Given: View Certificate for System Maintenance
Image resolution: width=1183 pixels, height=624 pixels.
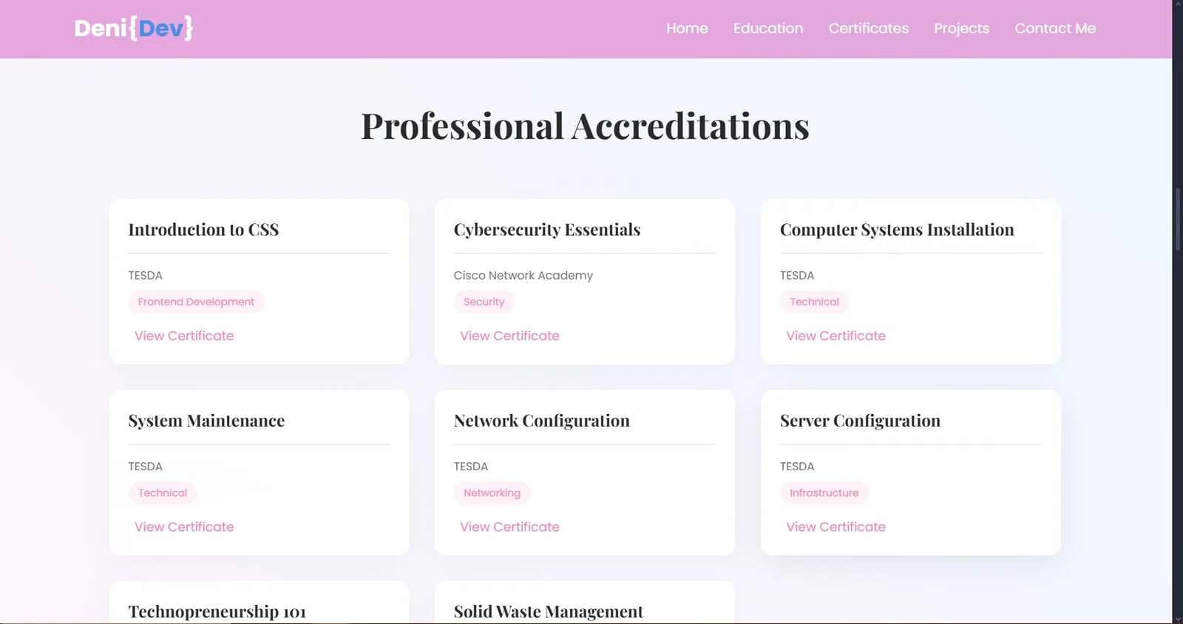Looking at the screenshot, I should [184, 527].
